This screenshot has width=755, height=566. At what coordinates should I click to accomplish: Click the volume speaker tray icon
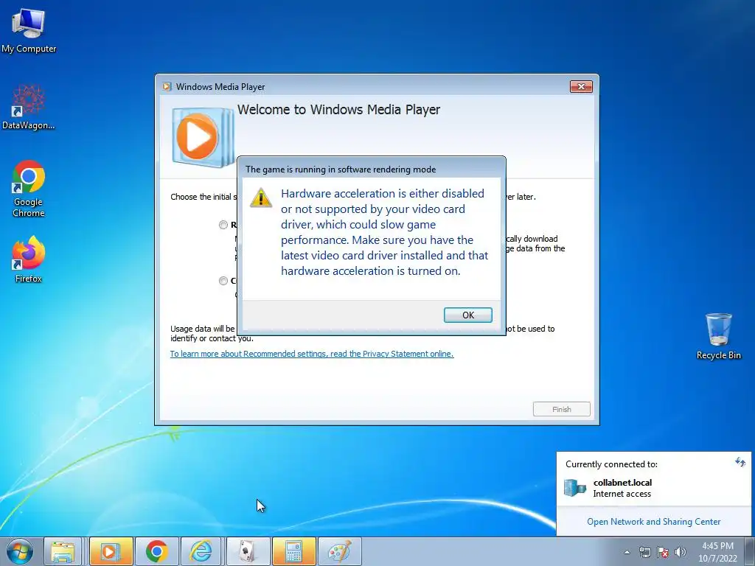click(x=681, y=552)
